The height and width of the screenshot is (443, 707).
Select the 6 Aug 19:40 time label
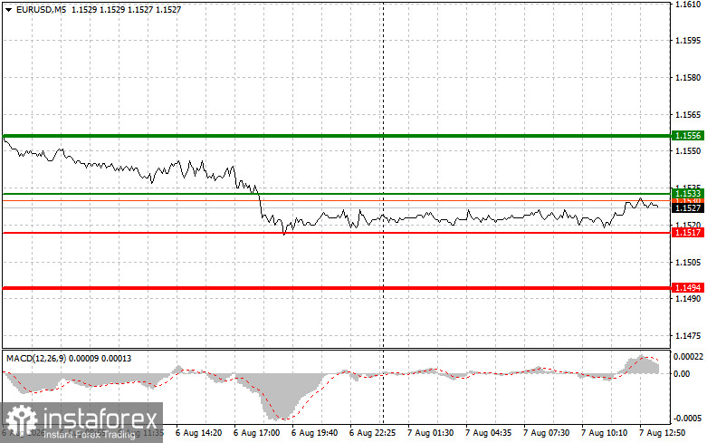(315, 433)
